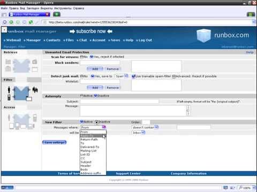
Task: Click the small window icon in the Filter group
Action: pos(29,99)
